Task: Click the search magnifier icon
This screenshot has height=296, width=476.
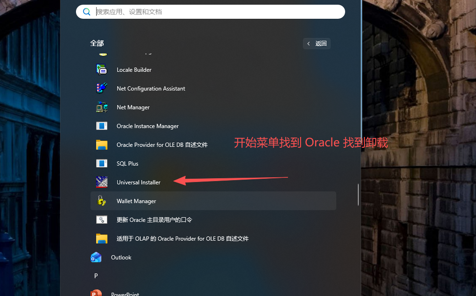Action: 86,12
